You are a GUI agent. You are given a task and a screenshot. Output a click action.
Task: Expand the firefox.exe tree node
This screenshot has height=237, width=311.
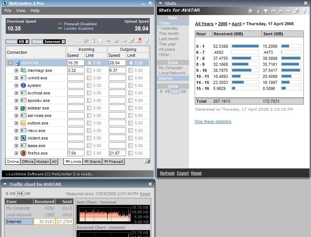[x=16, y=153]
